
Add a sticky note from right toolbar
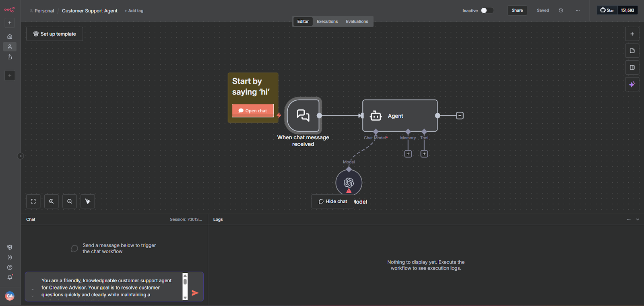coord(632,51)
